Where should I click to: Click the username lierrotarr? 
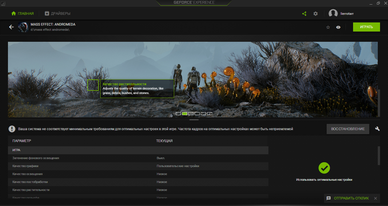pos(347,14)
